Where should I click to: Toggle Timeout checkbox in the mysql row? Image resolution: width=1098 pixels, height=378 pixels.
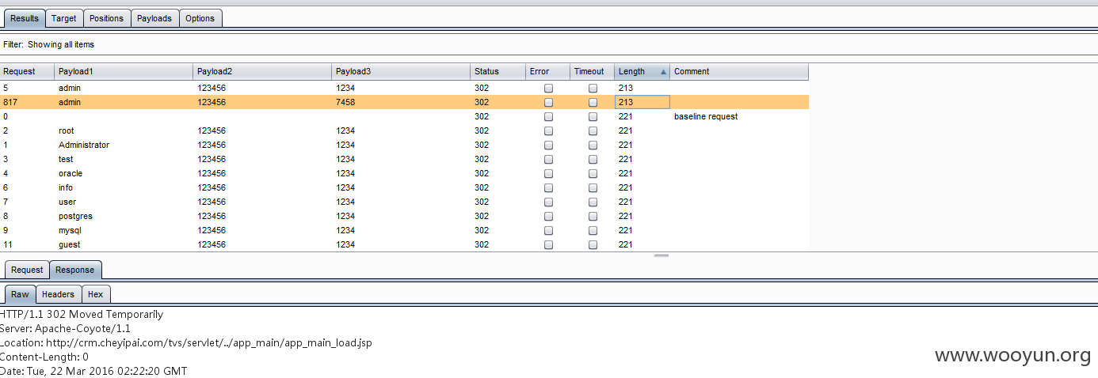click(593, 231)
